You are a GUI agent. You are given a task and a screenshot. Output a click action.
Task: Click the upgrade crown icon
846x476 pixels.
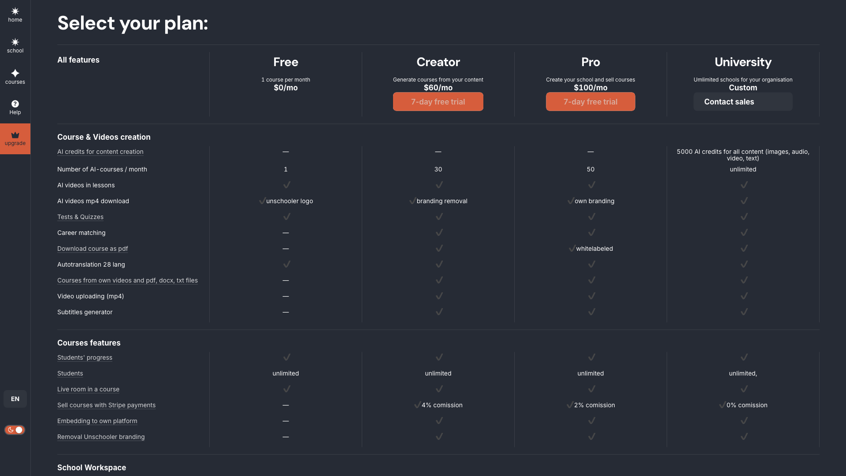point(15,135)
